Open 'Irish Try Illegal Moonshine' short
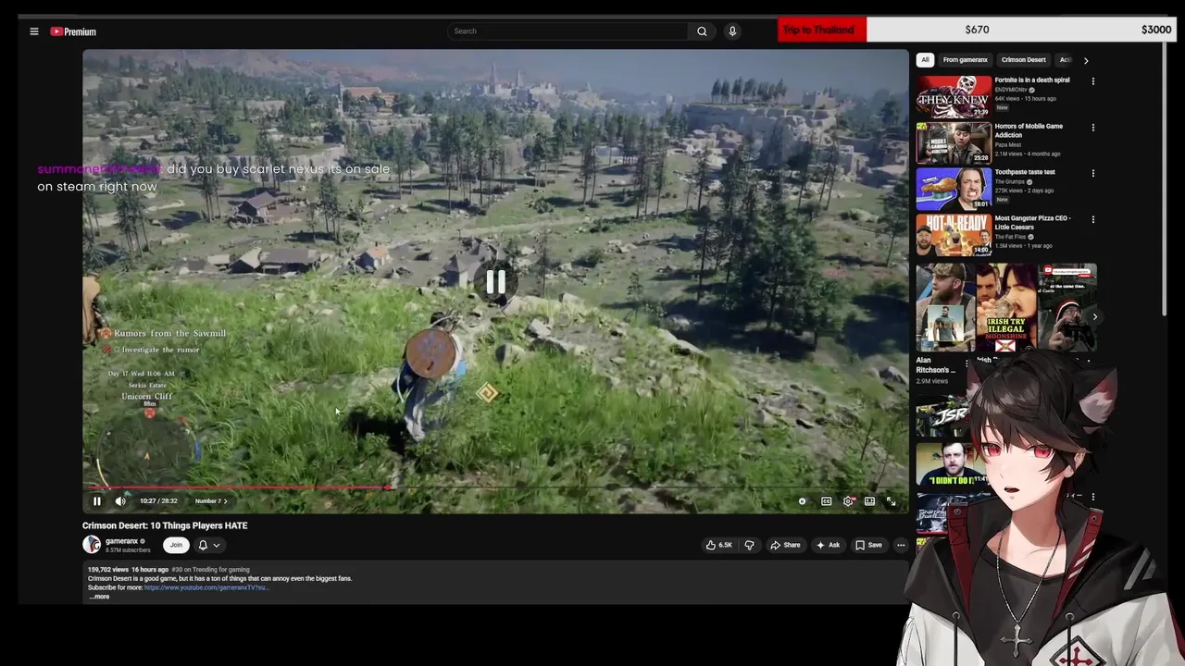 pyautogui.click(x=1006, y=307)
